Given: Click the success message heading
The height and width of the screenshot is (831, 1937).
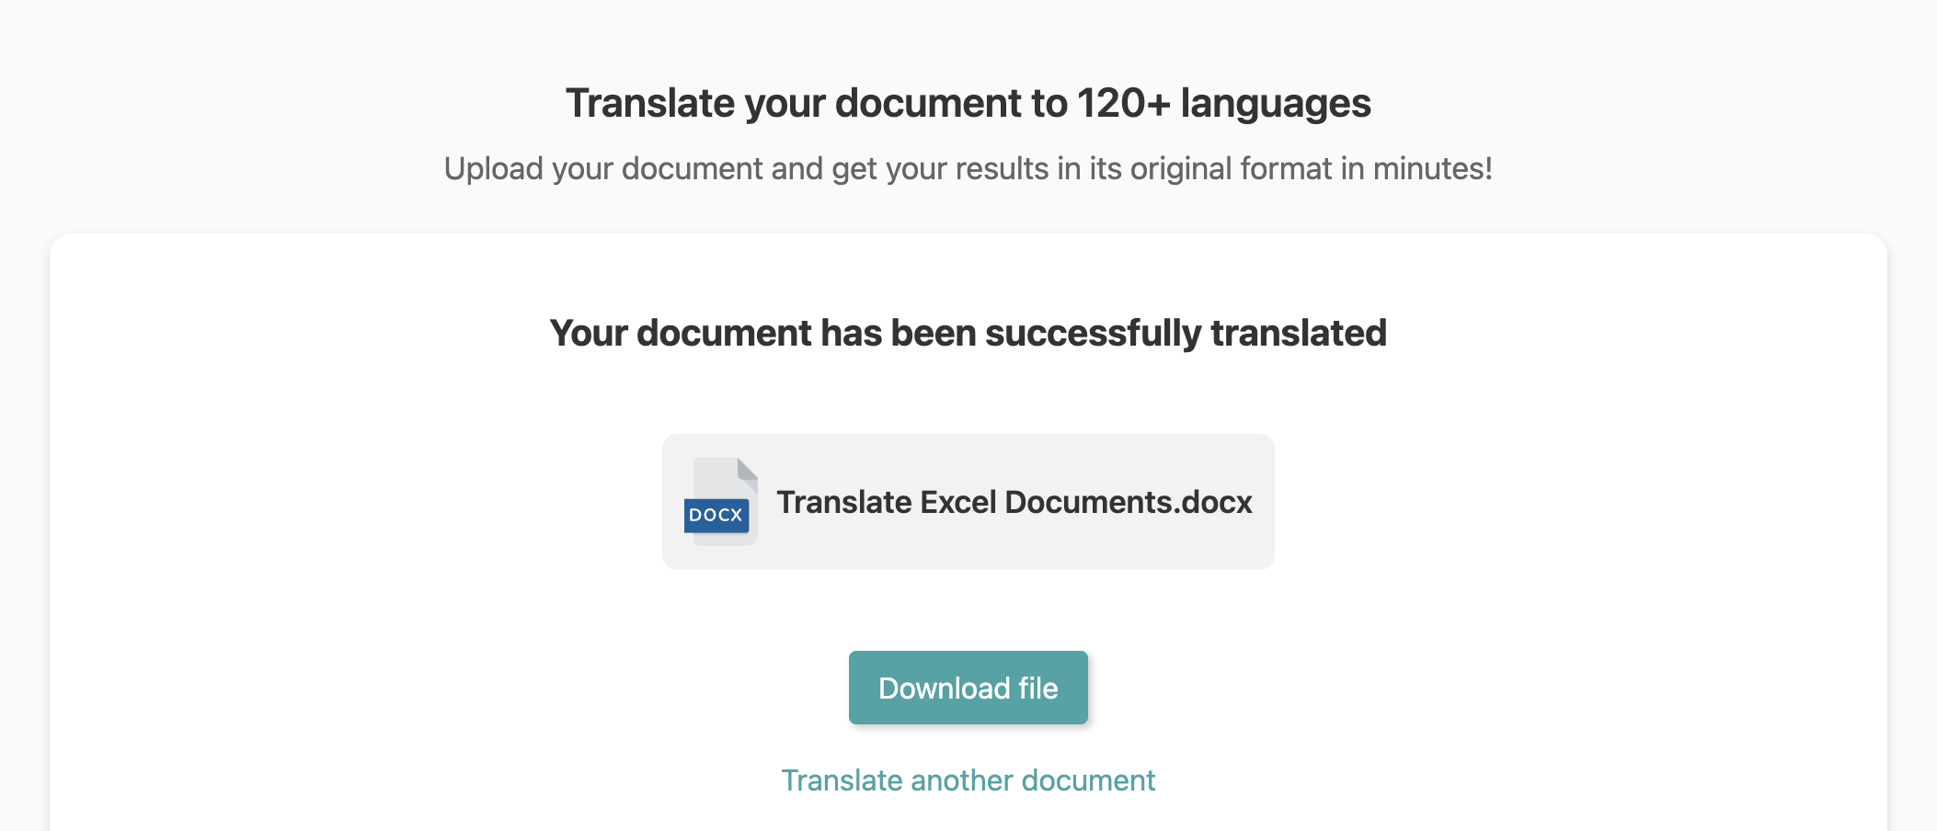Looking at the screenshot, I should (x=968, y=333).
